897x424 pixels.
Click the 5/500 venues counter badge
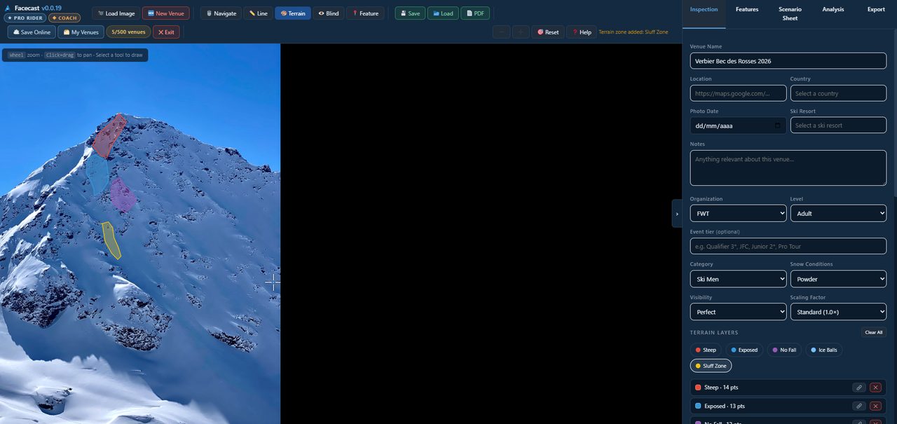click(x=128, y=32)
